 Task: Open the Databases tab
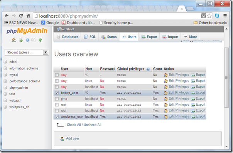(x=68, y=37)
